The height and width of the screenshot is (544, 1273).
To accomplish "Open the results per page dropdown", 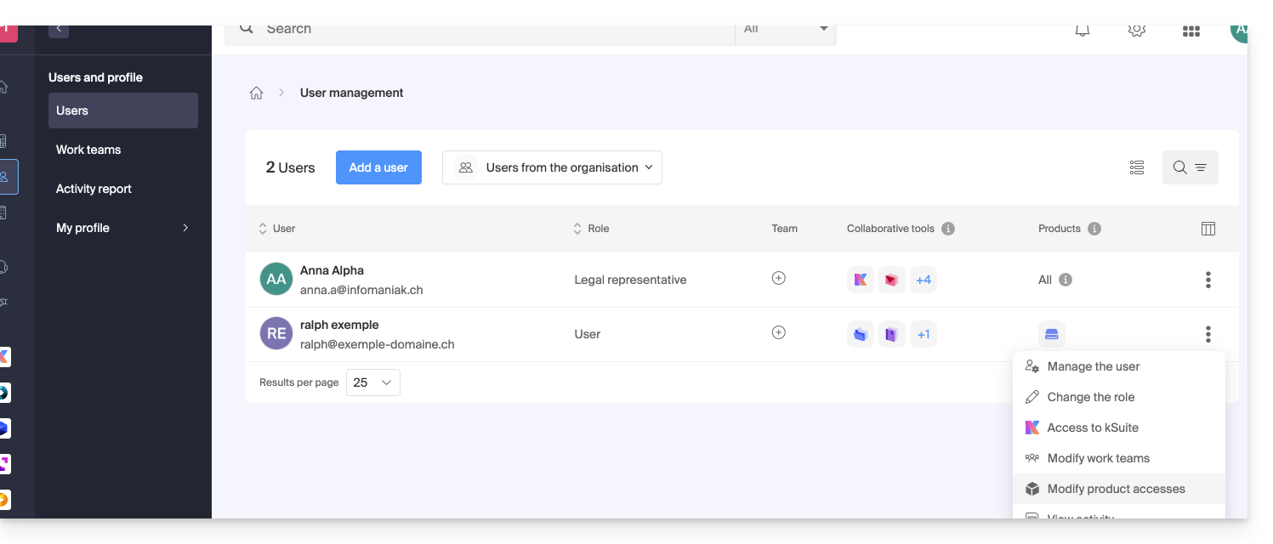I will coord(372,382).
